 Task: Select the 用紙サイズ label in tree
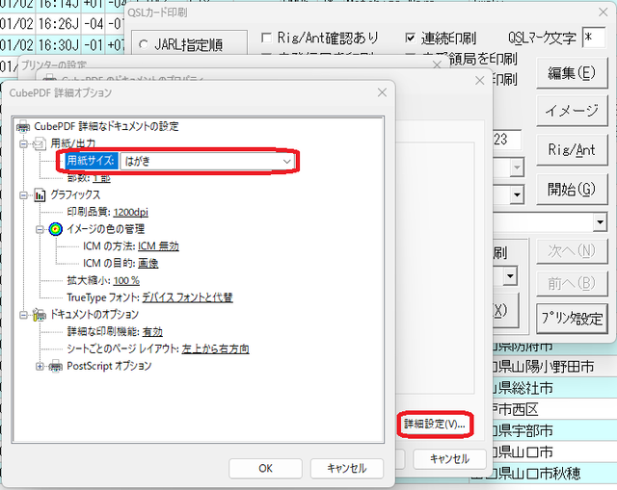92,161
